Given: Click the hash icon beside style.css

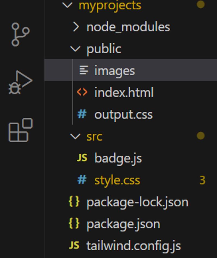Looking at the screenshot, I should 82,180.
